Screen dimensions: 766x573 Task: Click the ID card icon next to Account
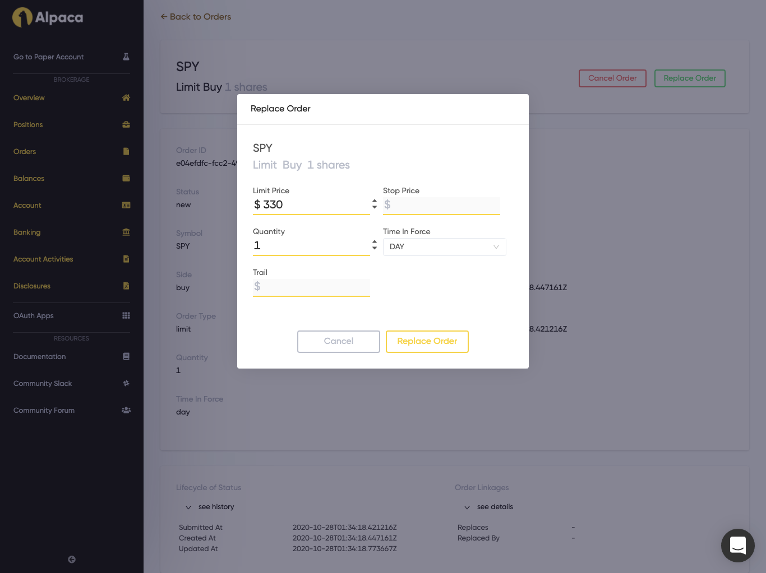[126, 205]
